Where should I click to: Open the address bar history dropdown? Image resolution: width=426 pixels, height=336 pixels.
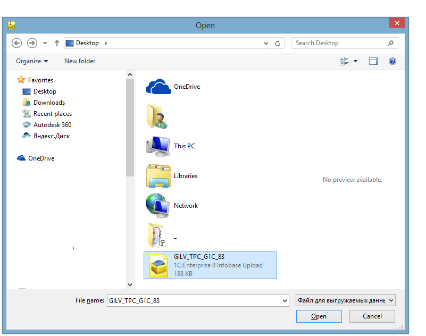pyautogui.click(x=266, y=43)
